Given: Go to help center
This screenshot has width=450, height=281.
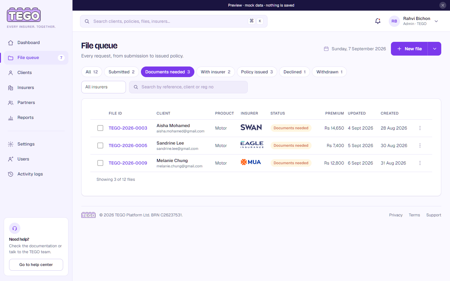Looking at the screenshot, I should coord(36,265).
